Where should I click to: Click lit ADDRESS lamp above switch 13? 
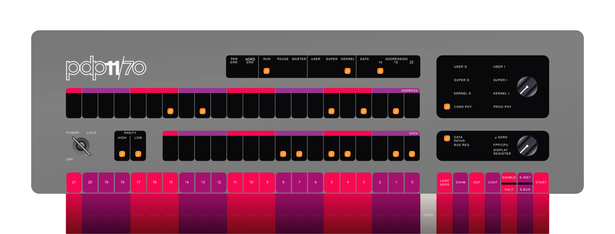(202, 111)
